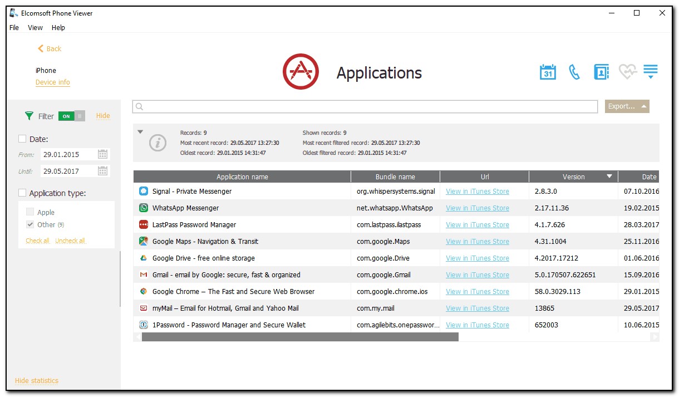Image resolution: width=679 pixels, height=397 pixels.
Task: Click the large Applications logo icon
Action: [x=301, y=72]
